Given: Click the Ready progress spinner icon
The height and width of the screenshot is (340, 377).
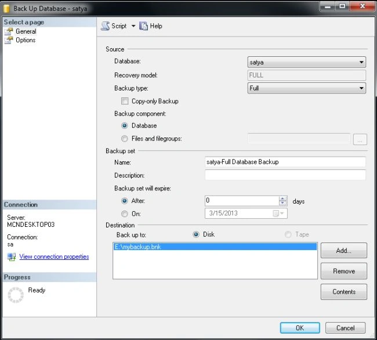Looking at the screenshot, I should click(16, 295).
